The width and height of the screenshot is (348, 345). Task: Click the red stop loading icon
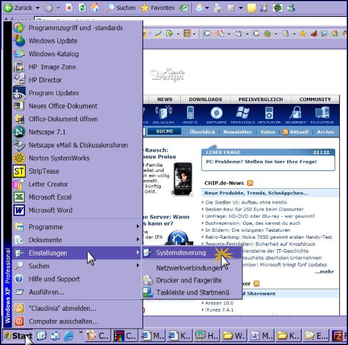[69, 8]
